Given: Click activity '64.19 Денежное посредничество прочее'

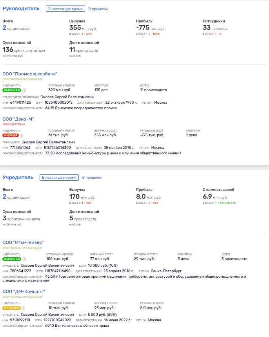Looking at the screenshot, I should click(81, 108).
